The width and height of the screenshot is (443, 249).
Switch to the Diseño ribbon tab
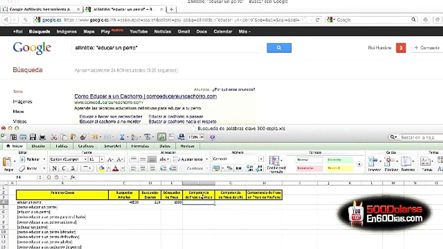[x=38, y=146]
